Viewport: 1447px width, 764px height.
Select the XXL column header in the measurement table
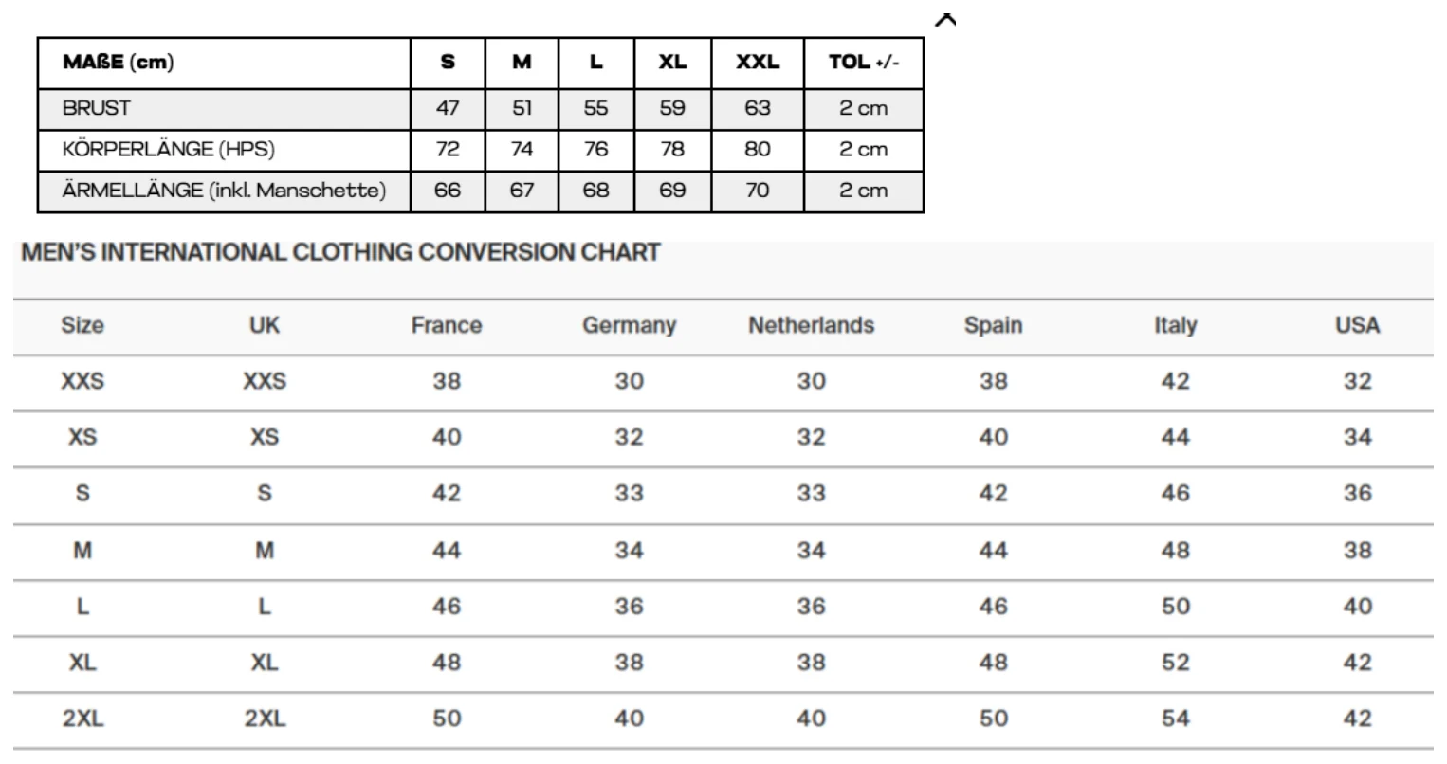click(758, 63)
